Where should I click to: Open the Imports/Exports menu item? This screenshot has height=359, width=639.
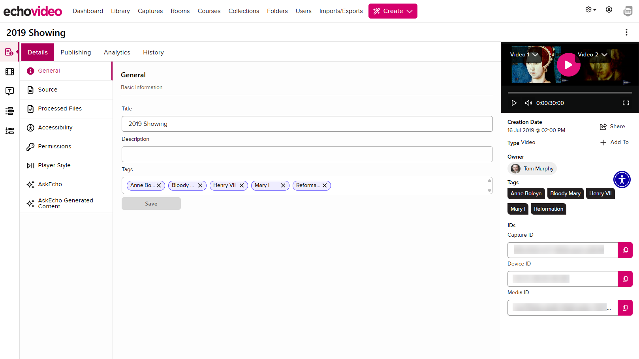[x=340, y=11]
